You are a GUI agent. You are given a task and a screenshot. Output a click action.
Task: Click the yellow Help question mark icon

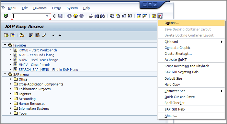point(154,16)
